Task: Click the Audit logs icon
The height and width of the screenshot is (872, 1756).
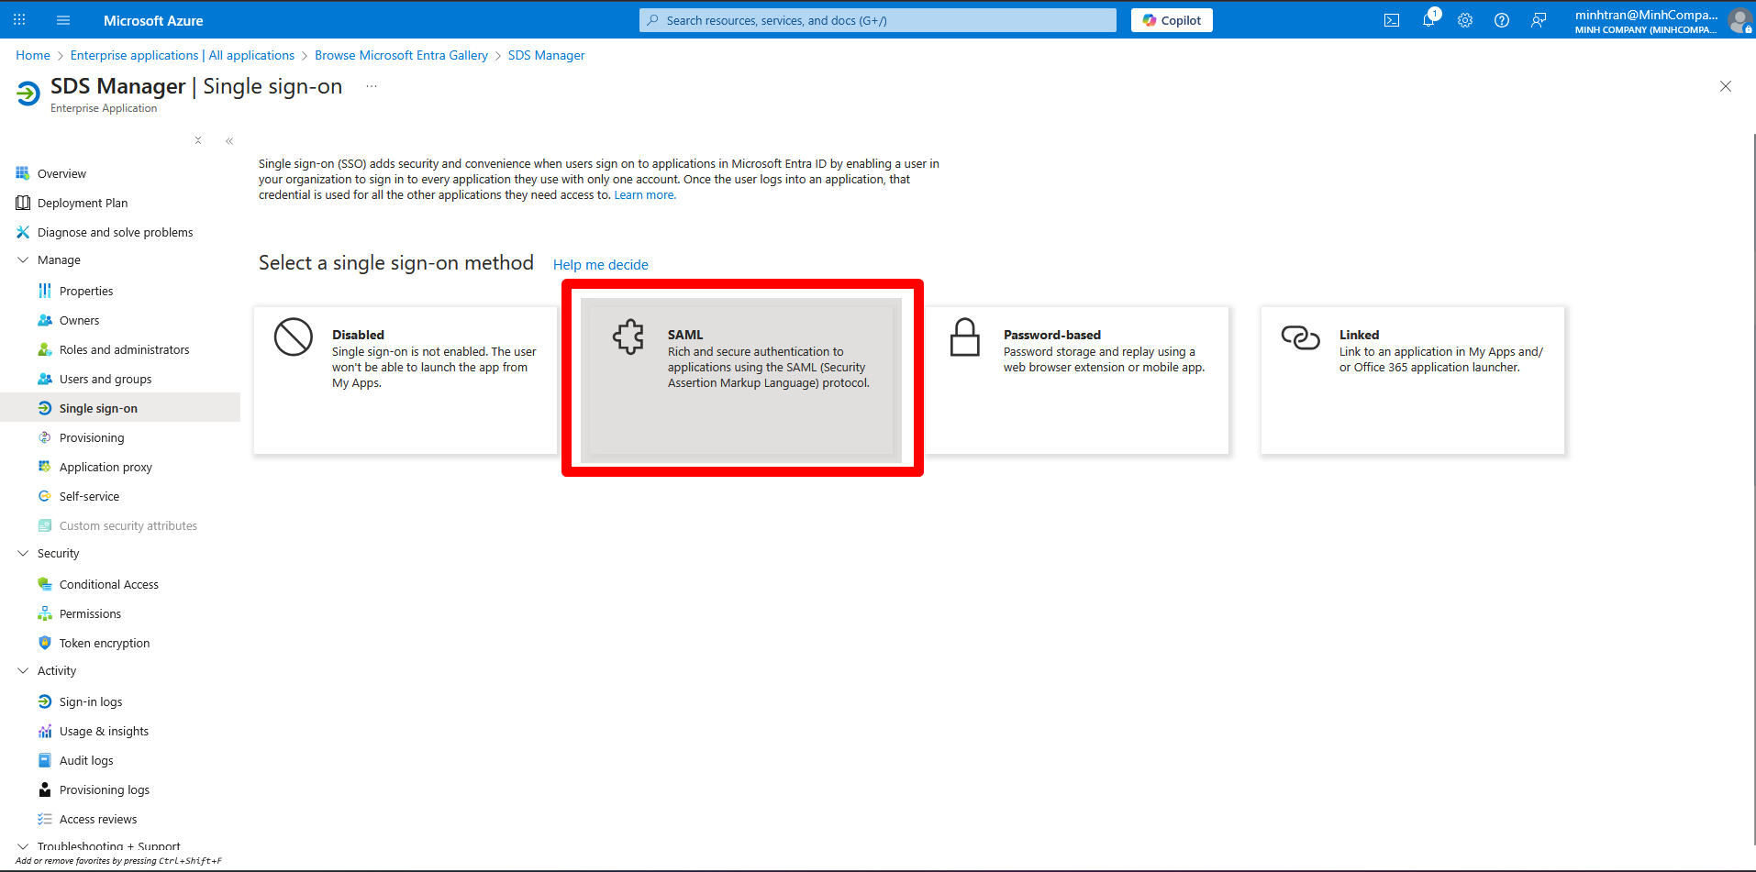Action: (45, 760)
